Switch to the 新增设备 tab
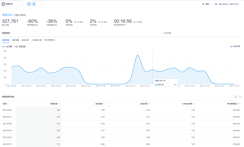 click(x=6, y=40)
